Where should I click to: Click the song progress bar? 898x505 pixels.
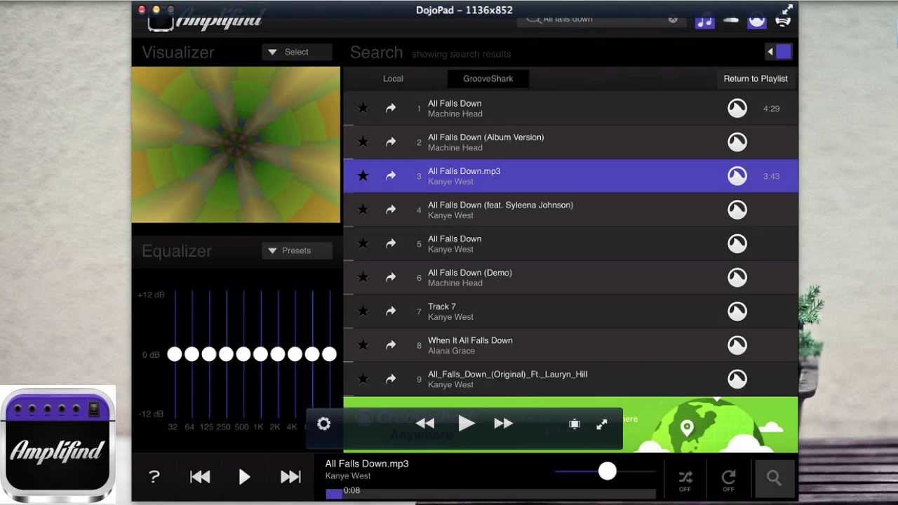click(490, 494)
